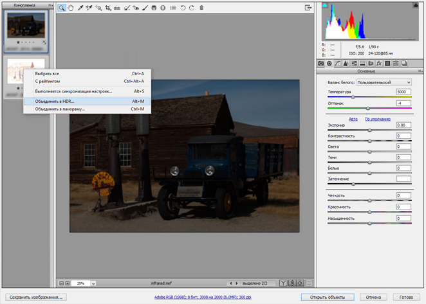Click the Четкость value field
Screen dimensions: 426x304
pyautogui.click(x=403, y=195)
